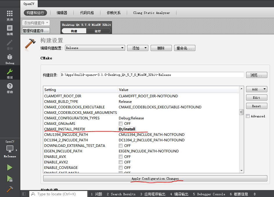The image size is (274, 197).
Task: Open the Design (设计) mode
Action: pos(10,45)
